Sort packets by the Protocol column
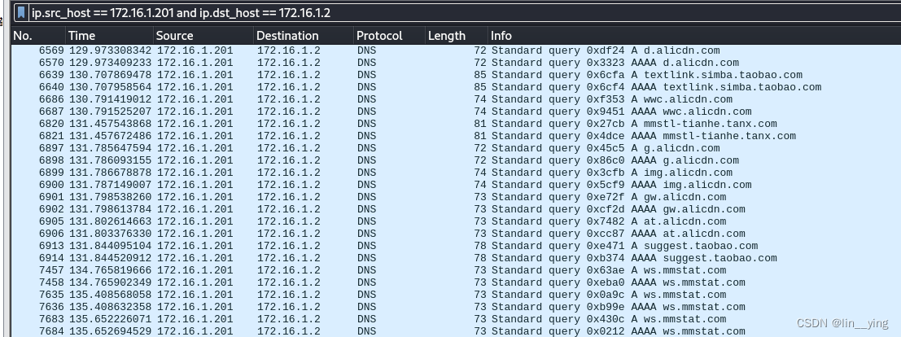The image size is (901, 337). (390, 36)
